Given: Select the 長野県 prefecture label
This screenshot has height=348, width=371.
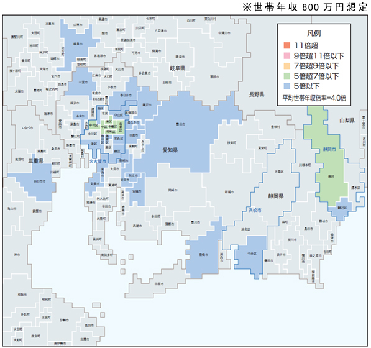Looking at the screenshot, I should (x=257, y=94).
